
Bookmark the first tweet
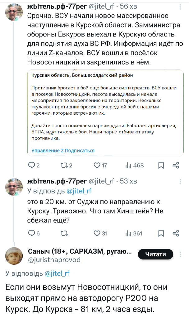pos(161,165)
